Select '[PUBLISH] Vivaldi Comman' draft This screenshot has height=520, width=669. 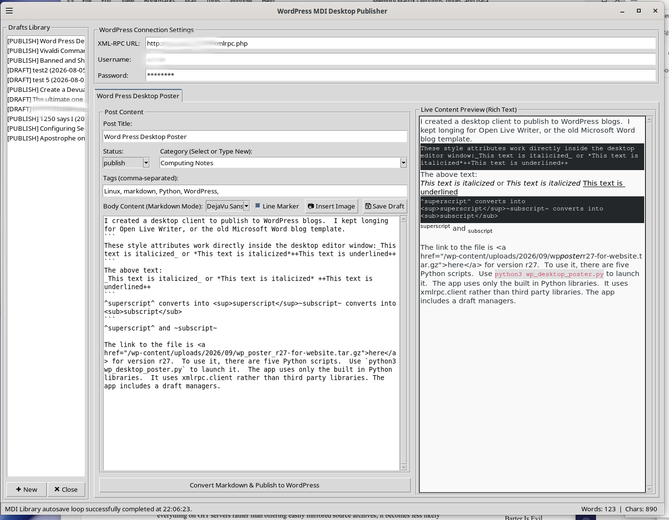(46, 51)
